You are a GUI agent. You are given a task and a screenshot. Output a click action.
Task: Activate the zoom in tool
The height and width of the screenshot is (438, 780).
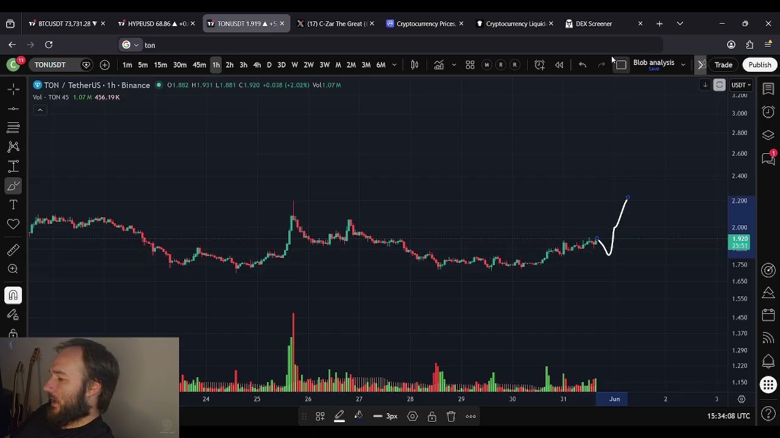(x=13, y=269)
